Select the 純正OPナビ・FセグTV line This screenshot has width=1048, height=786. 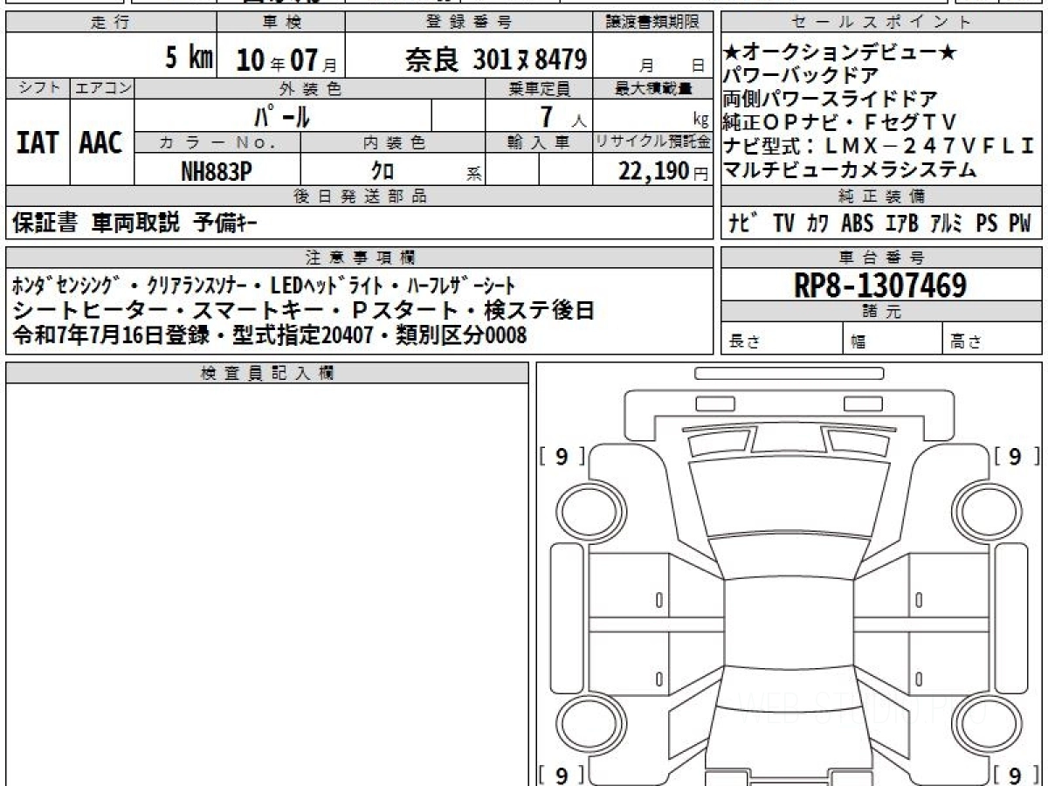[x=842, y=121]
